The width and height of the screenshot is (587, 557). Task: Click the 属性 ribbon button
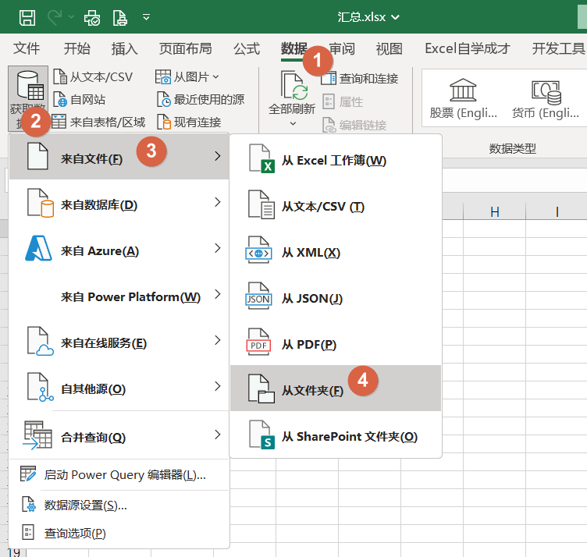[x=343, y=101]
